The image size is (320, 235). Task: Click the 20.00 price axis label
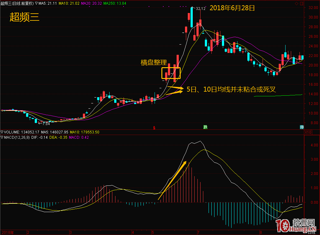pos(313,65)
